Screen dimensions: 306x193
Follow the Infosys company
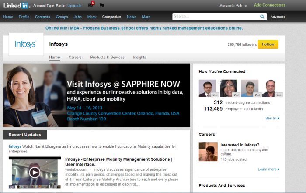pyautogui.click(x=268, y=44)
